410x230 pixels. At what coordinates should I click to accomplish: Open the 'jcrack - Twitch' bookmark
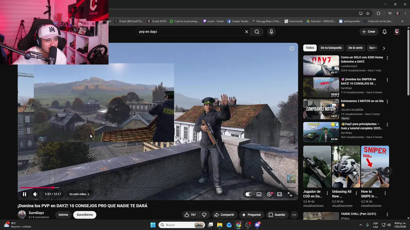pyautogui.click(x=213, y=21)
